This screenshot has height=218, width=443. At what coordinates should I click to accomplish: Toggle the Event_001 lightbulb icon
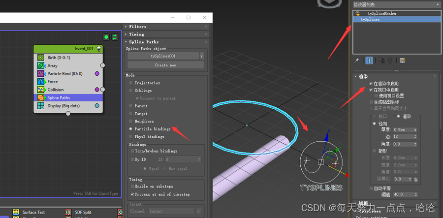pos(99,49)
